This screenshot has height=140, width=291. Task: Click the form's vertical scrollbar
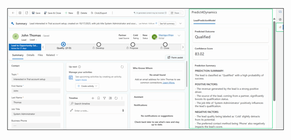coord(186,74)
